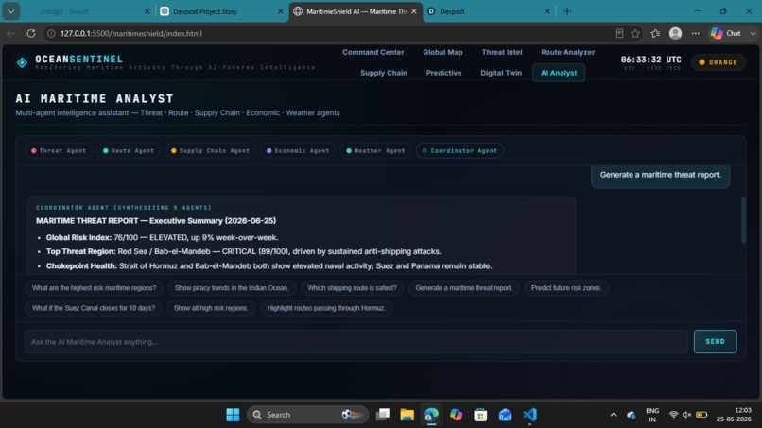Open Visual Studio Code from the taskbar

[x=529, y=415]
